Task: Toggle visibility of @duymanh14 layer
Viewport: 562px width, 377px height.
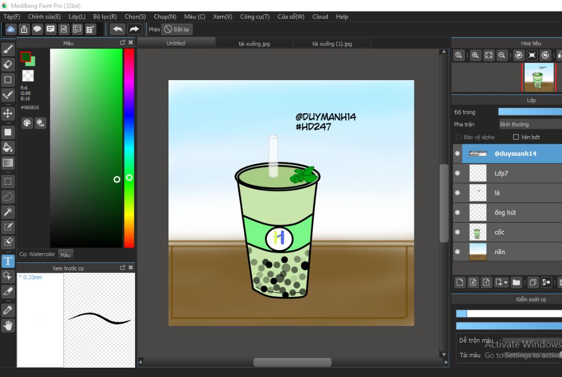Action: [x=457, y=154]
